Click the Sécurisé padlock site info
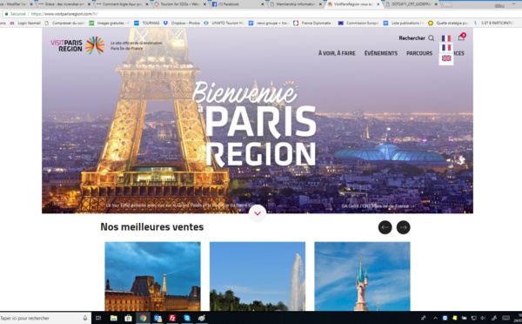This screenshot has width=522, height=324. pyautogui.click(x=16, y=14)
